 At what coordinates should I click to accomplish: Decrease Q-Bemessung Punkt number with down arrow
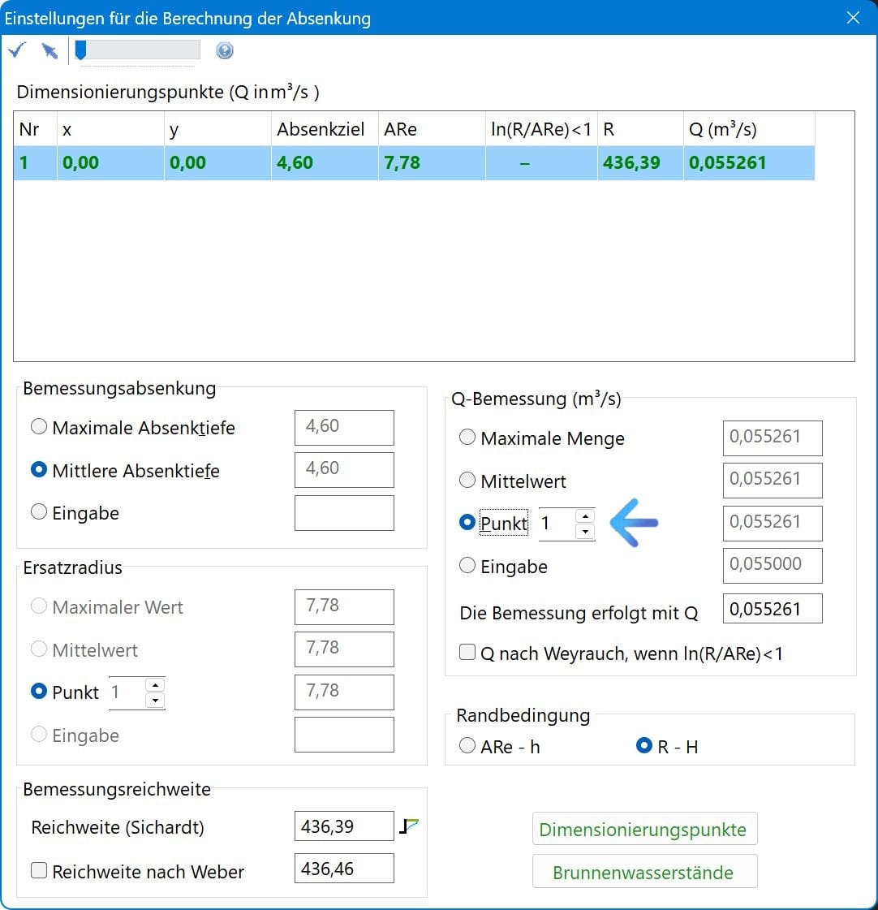tap(585, 532)
